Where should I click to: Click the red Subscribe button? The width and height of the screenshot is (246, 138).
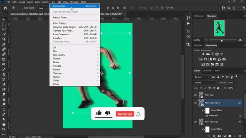(x=125, y=114)
